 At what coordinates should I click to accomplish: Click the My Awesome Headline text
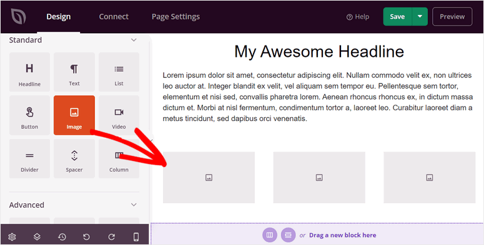click(319, 51)
